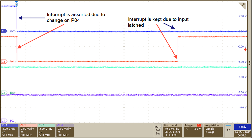Select the C2 waveform handle
Image resolution: width=252 pixels, height=138 pixels.
click(x=4, y=61)
